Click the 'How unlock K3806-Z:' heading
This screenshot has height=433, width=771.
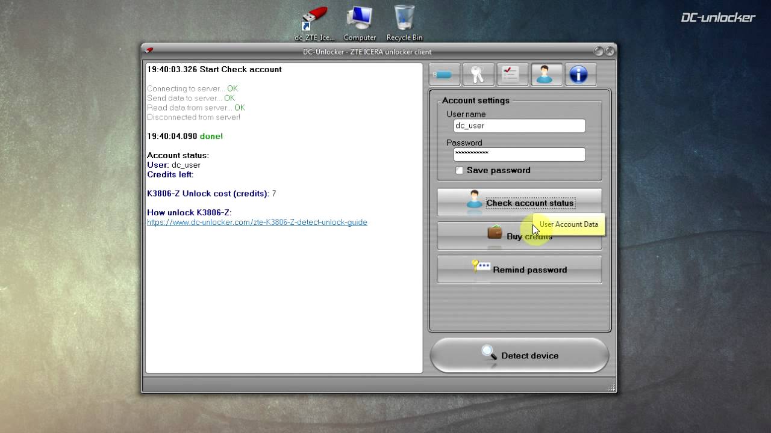189,212
